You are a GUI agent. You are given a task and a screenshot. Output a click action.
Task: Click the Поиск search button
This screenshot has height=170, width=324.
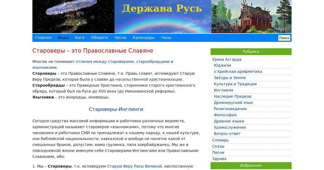pos(284,38)
